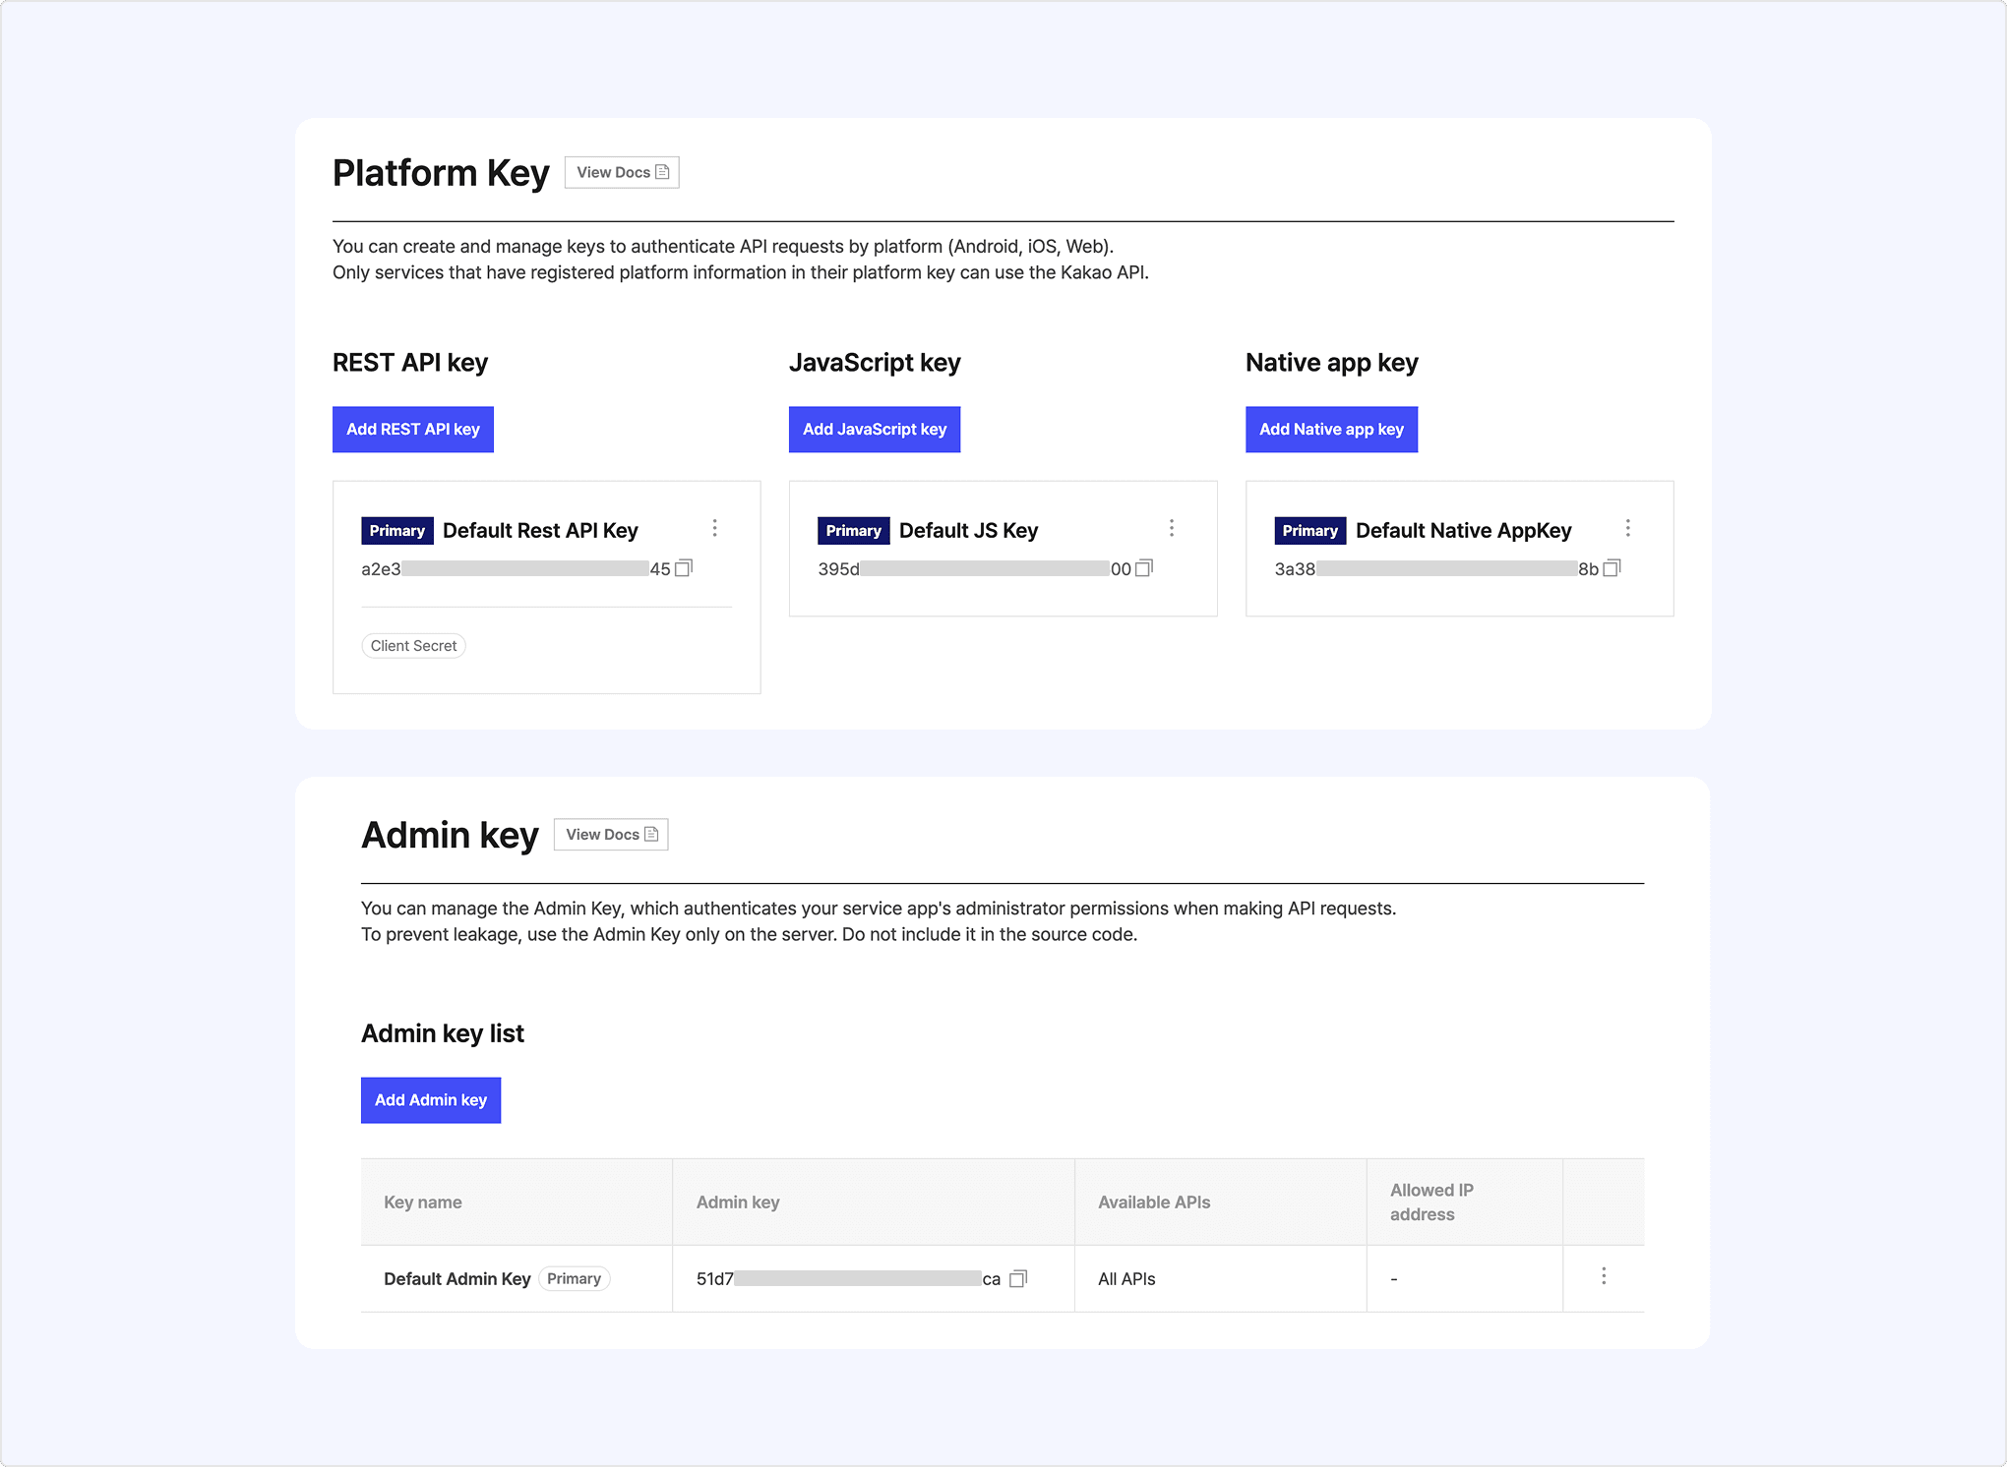Open more options for Default Native AppKey
This screenshot has width=2007, height=1467.
[1628, 529]
